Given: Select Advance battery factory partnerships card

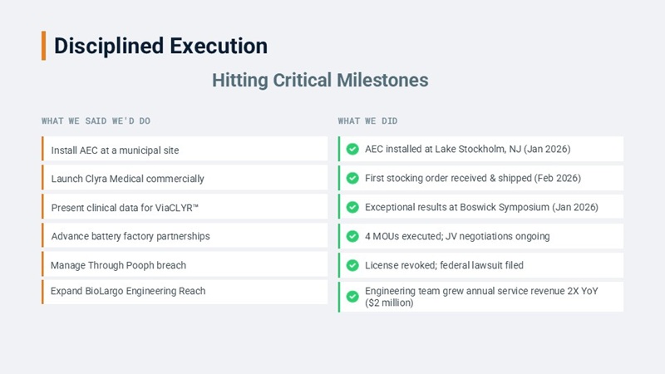Looking at the screenshot, I should (x=185, y=236).
